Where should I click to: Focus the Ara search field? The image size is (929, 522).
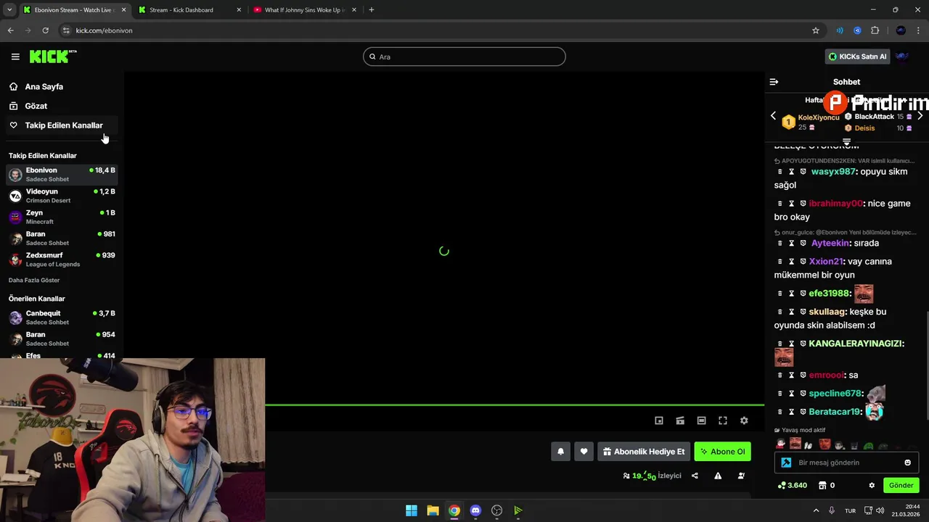click(x=464, y=57)
